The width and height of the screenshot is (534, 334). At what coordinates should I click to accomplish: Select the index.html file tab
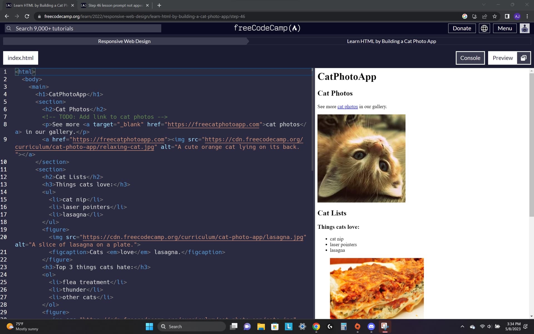click(x=20, y=58)
